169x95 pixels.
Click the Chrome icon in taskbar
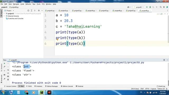click(26, 92)
